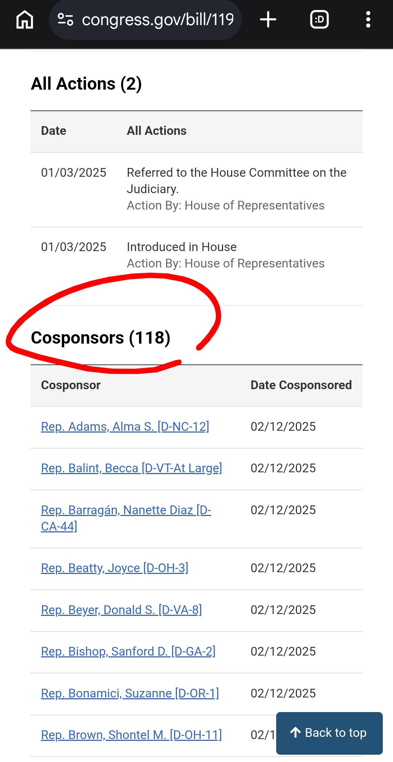
Task: Click the Back to top button
Action: point(329,733)
